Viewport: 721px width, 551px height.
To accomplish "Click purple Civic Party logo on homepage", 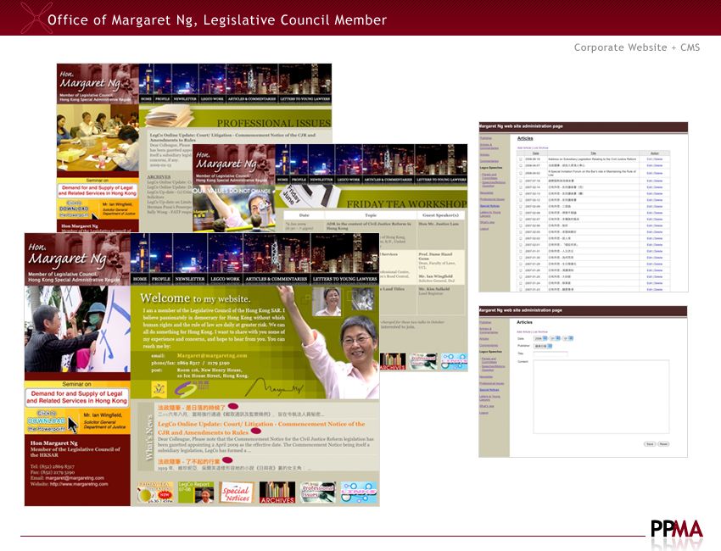I will point(192,389).
